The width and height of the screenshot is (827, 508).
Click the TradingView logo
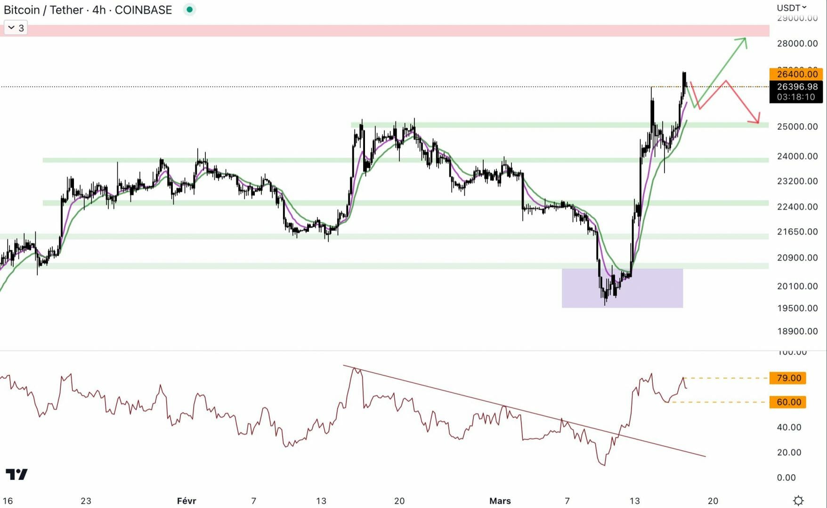pos(16,474)
